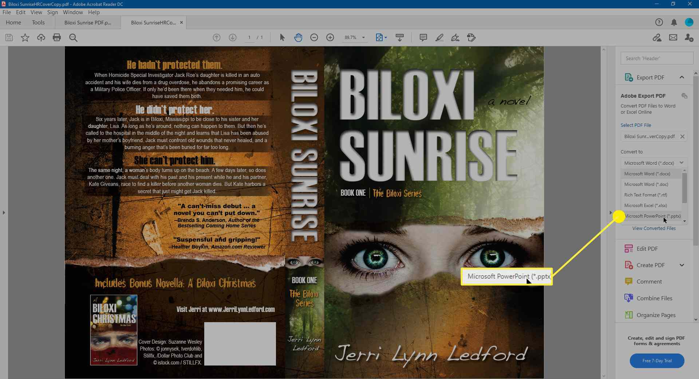Click the stamp tool icon
Image resolution: width=699 pixels, height=379 pixels.
[471, 38]
